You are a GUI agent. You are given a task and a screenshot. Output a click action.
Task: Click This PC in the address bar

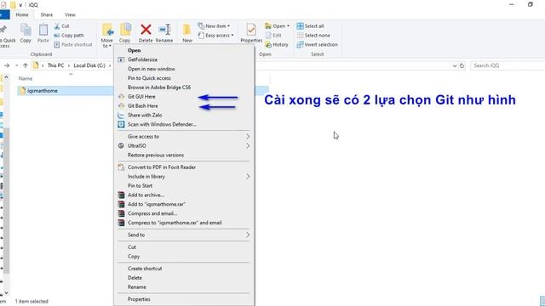(x=55, y=65)
